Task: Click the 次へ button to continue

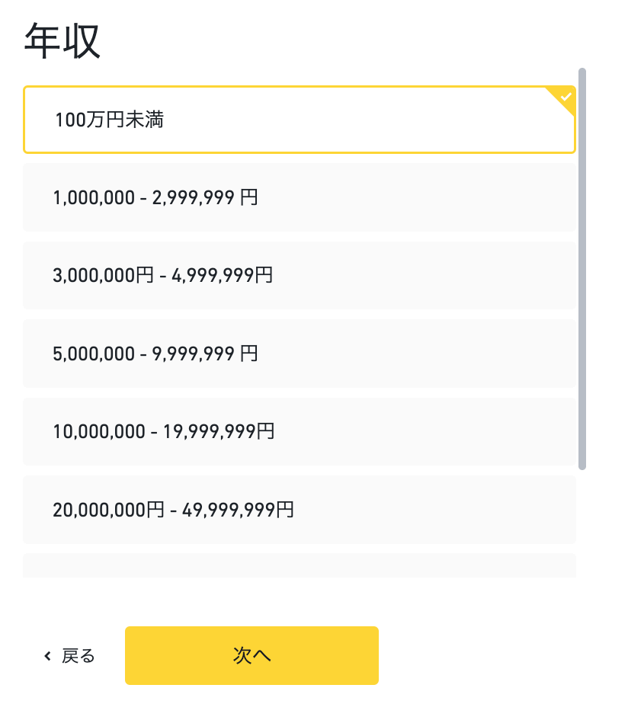Action: pyautogui.click(x=252, y=655)
